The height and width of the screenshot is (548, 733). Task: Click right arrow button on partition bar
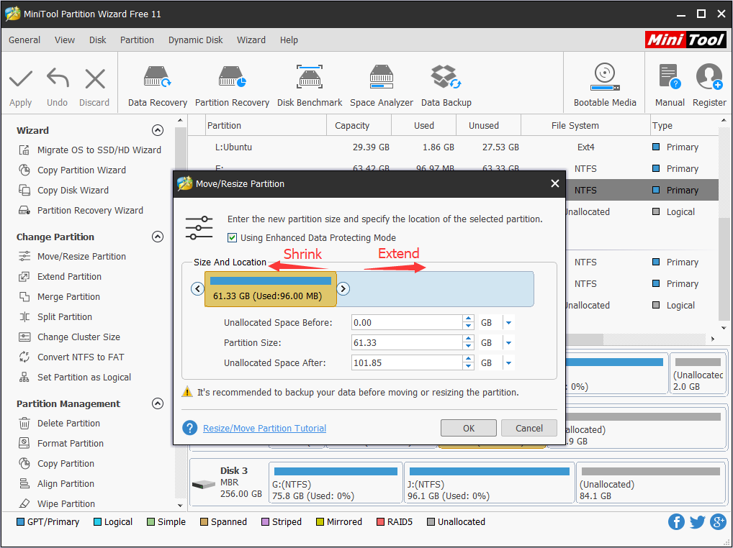pos(343,289)
